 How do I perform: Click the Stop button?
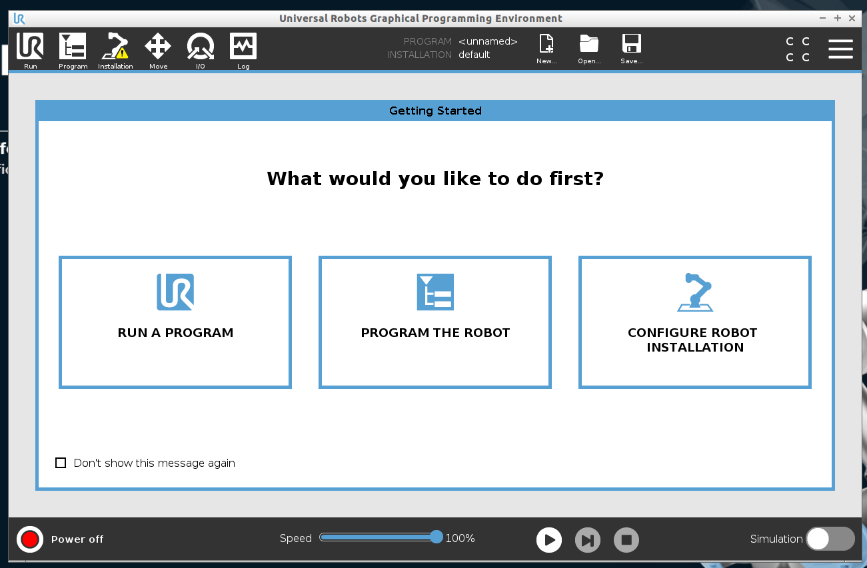point(626,540)
